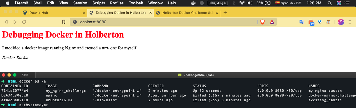Click the nathsotomayor prompt text
Screen dimensions: 356x108
(34, 105)
